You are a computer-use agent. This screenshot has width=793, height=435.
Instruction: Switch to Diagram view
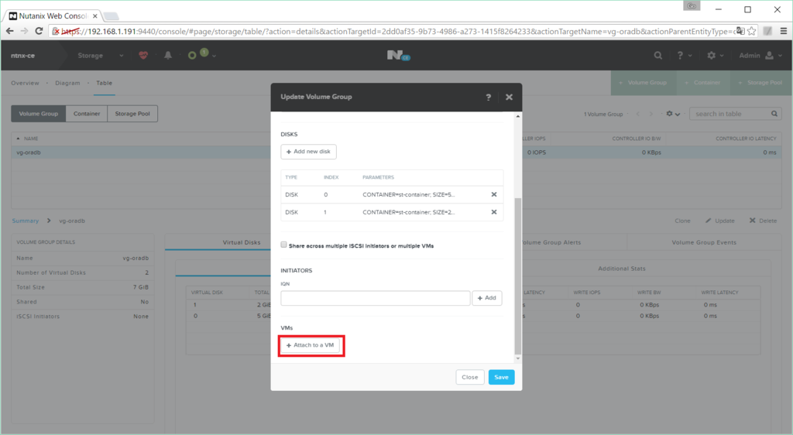coord(67,83)
